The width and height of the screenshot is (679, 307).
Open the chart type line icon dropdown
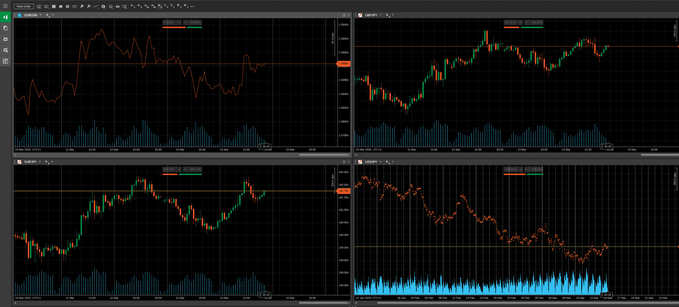tap(96, 6)
